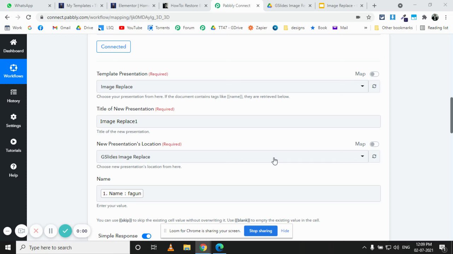Finish the Loom recording with checkmark
Image resolution: width=453 pixels, height=254 pixels.
(x=65, y=231)
